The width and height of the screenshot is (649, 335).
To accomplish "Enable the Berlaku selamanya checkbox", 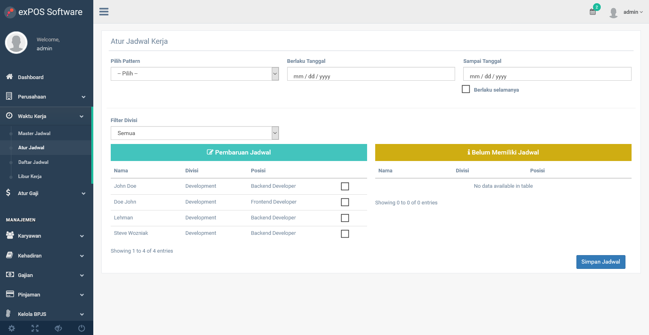I will click(x=466, y=89).
